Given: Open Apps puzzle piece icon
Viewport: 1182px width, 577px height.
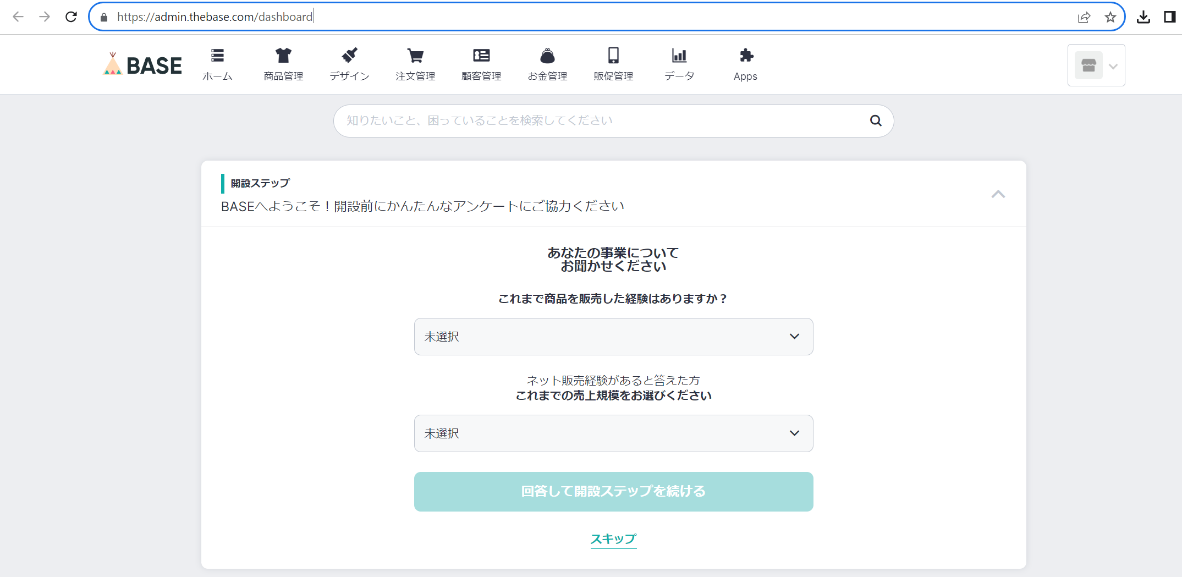Looking at the screenshot, I should [x=746, y=56].
